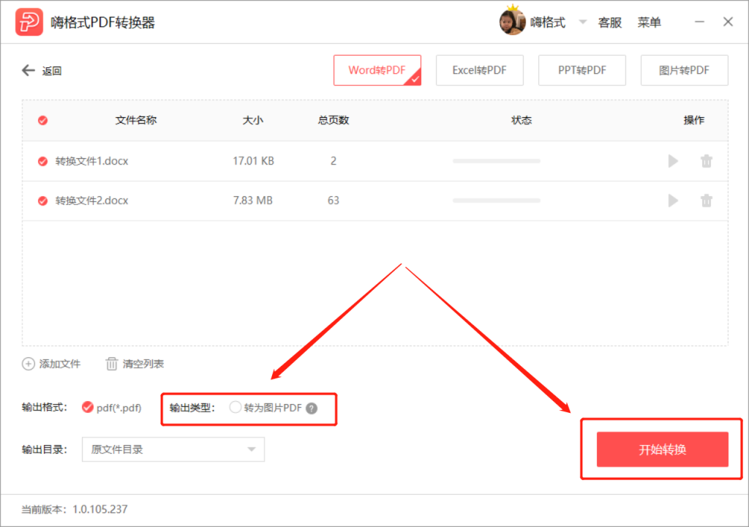Open help tooltip beside 转为图片PDF
Screen dimensions: 749x527
pos(312,408)
